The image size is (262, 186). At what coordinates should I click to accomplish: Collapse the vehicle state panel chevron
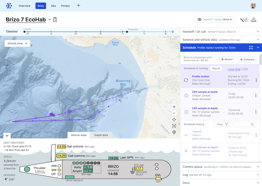7,135
